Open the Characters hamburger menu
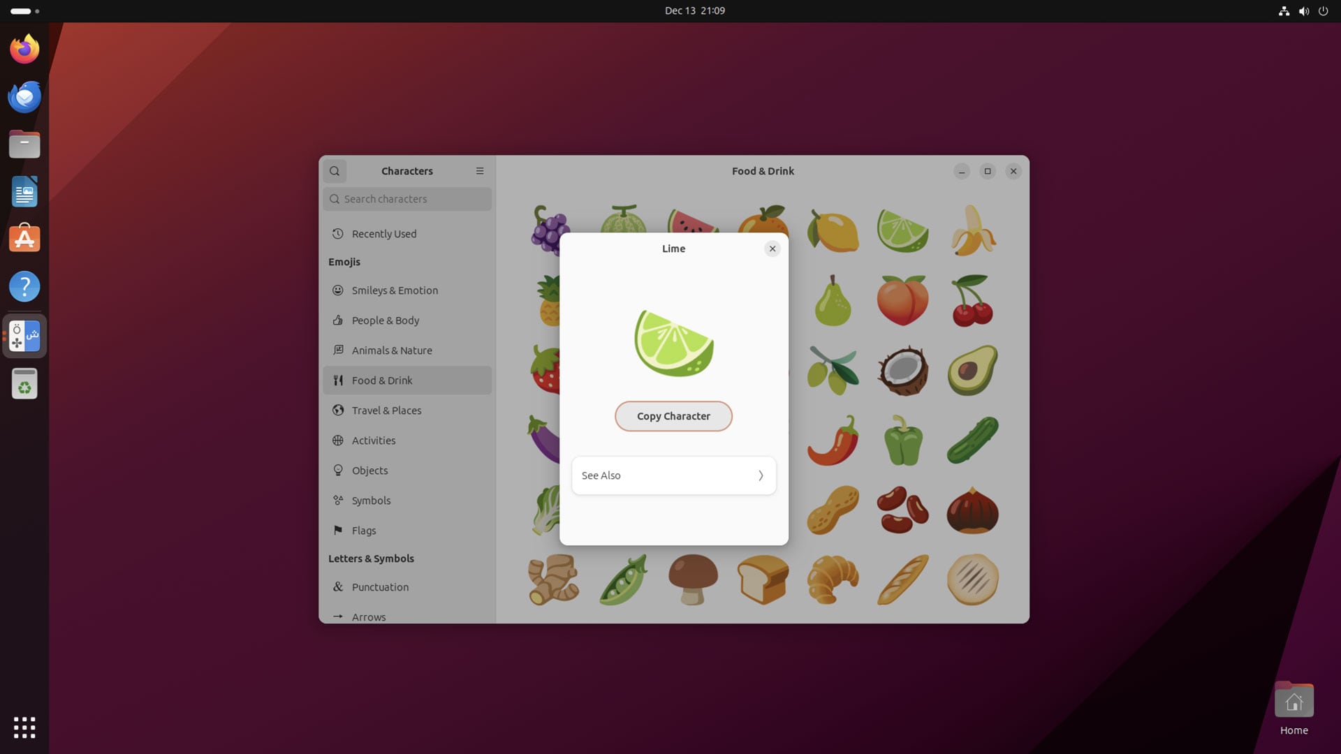 click(x=480, y=171)
